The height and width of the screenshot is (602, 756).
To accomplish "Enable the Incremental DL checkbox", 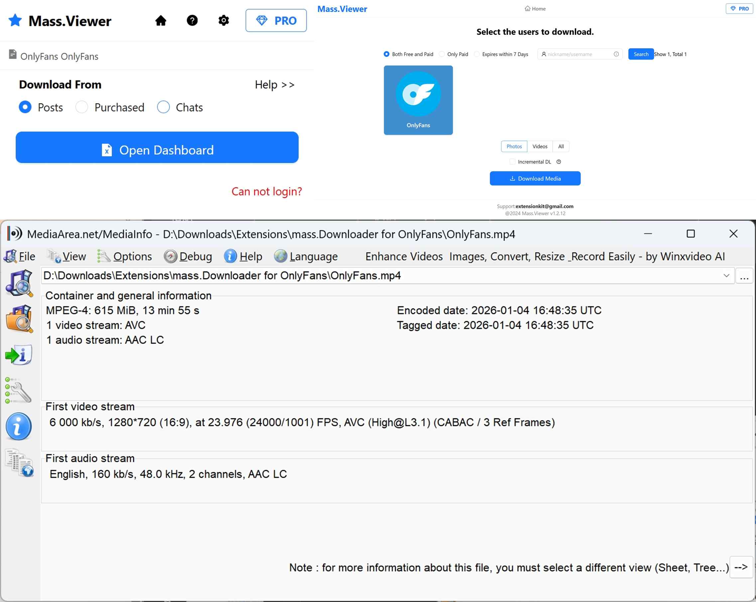I will 512,162.
